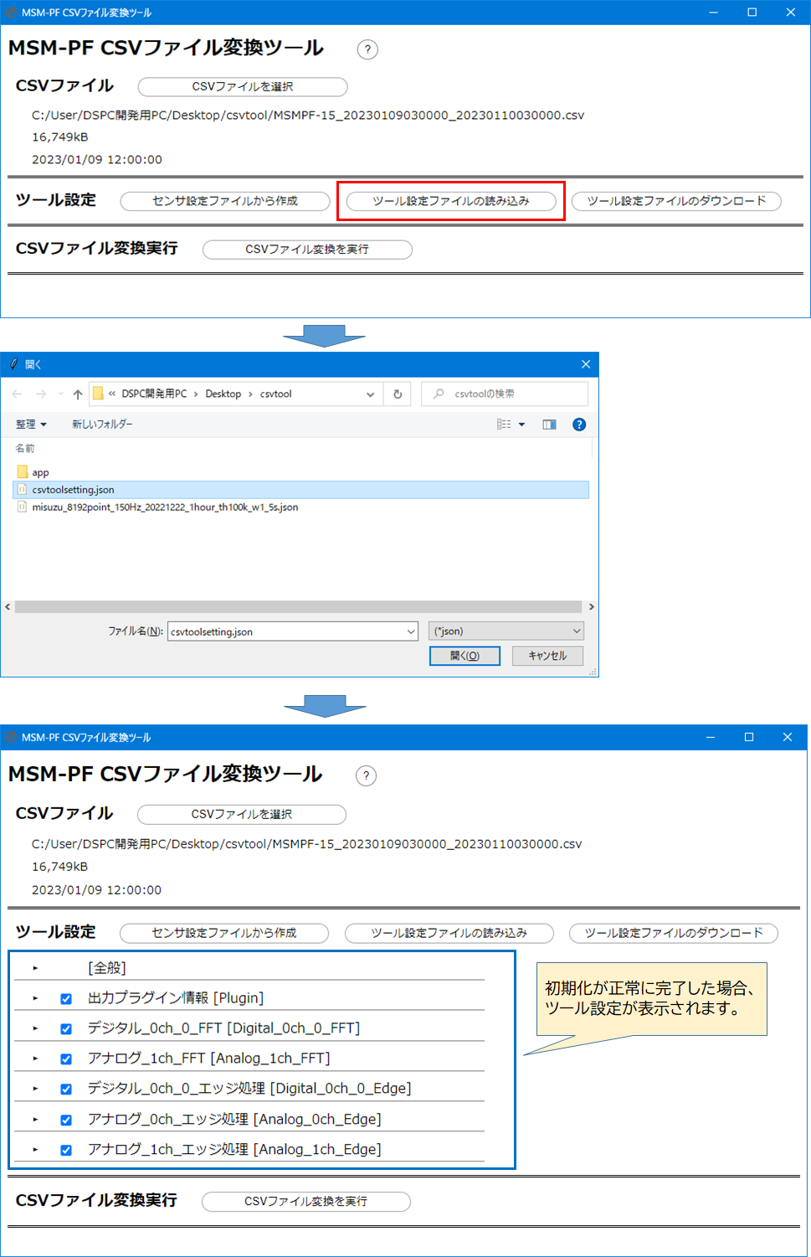Toggle Digital_0ch_0_FFT checkbox
This screenshot has height=1257, width=811.
pyautogui.click(x=66, y=1028)
